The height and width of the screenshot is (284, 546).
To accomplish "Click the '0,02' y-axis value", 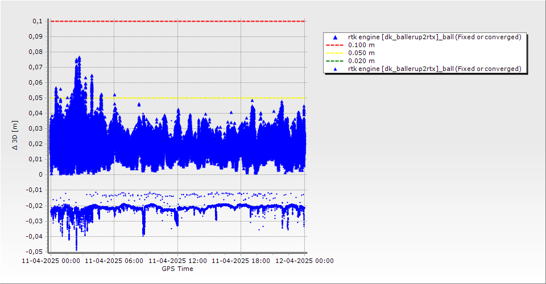I will click(x=36, y=144).
